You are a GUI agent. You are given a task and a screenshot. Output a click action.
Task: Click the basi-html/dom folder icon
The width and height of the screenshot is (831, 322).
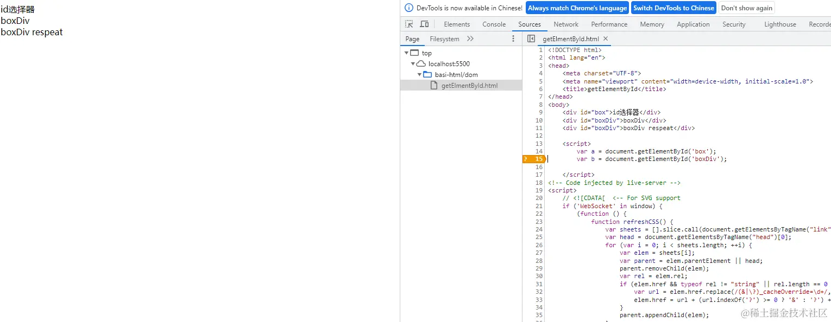(427, 75)
